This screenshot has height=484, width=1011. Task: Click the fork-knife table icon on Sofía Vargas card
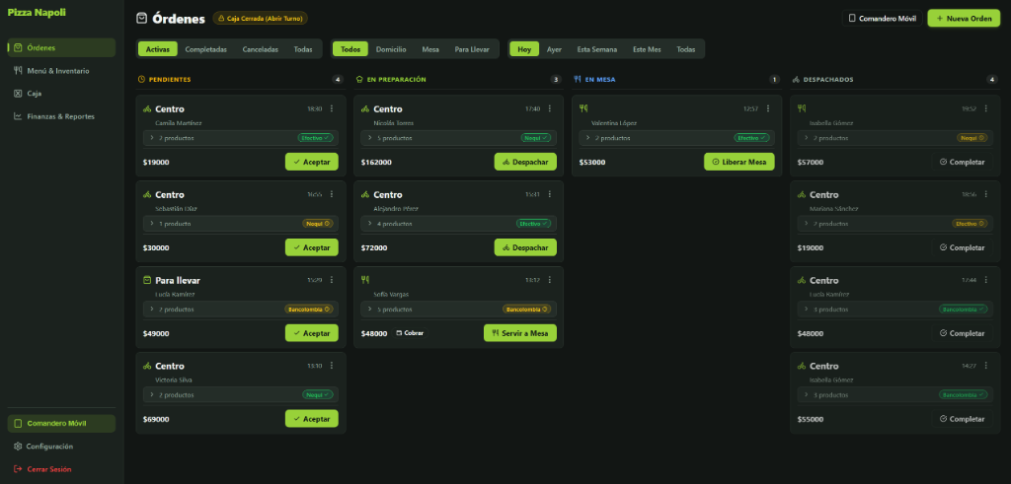click(x=365, y=279)
